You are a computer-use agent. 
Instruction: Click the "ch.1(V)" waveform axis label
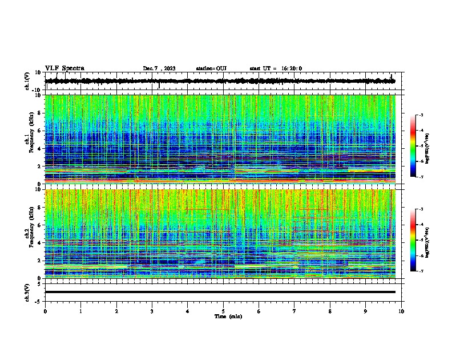click(27, 81)
